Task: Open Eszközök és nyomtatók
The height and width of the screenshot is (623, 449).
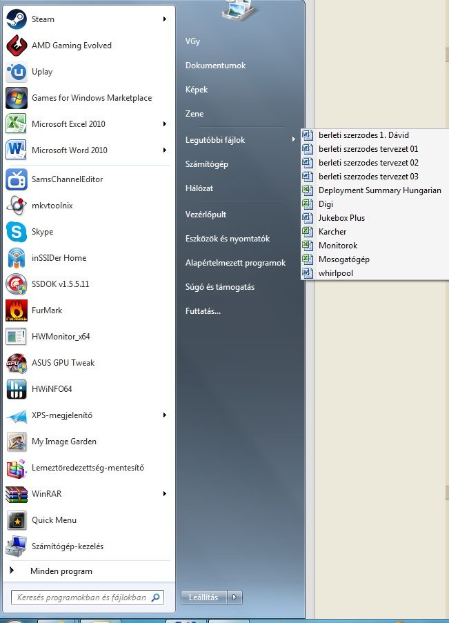Action: (228, 239)
